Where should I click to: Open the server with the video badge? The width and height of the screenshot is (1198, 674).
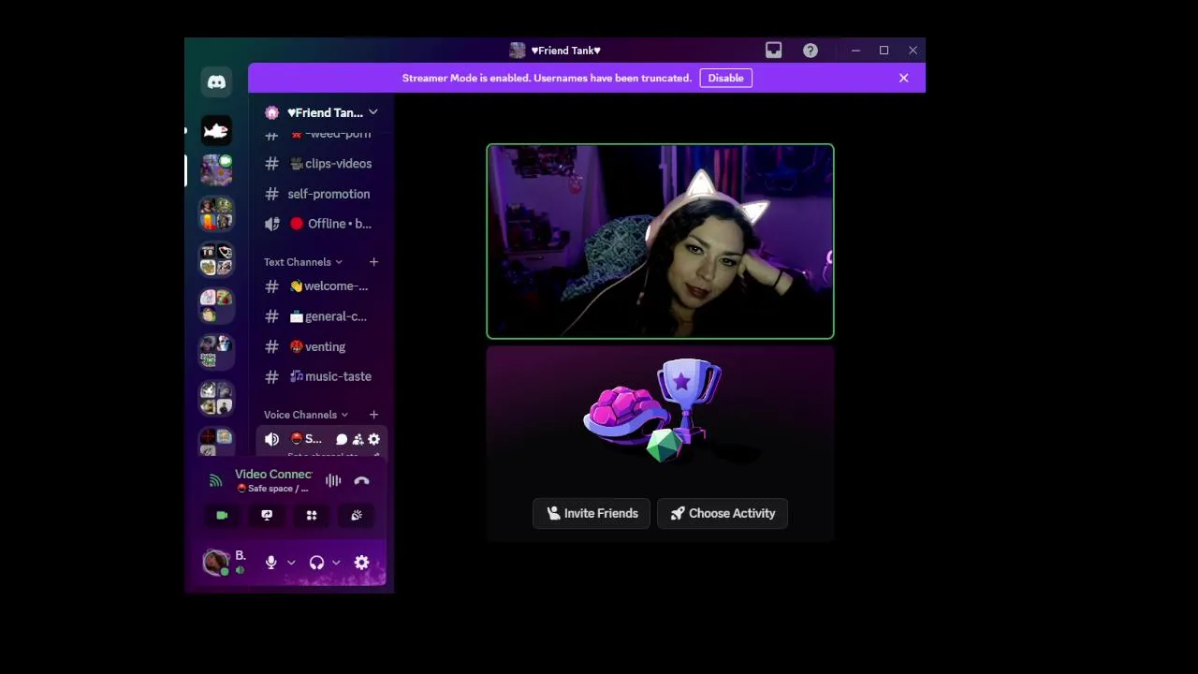click(216, 170)
